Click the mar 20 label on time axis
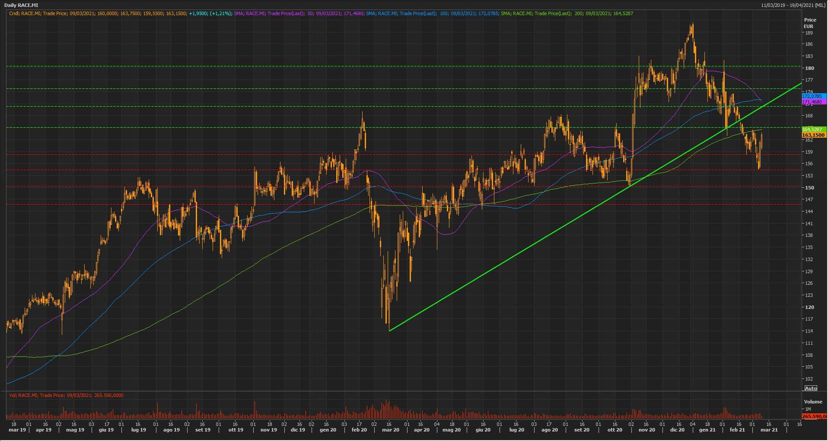Viewport: 828px width, 441px height. pos(390,430)
